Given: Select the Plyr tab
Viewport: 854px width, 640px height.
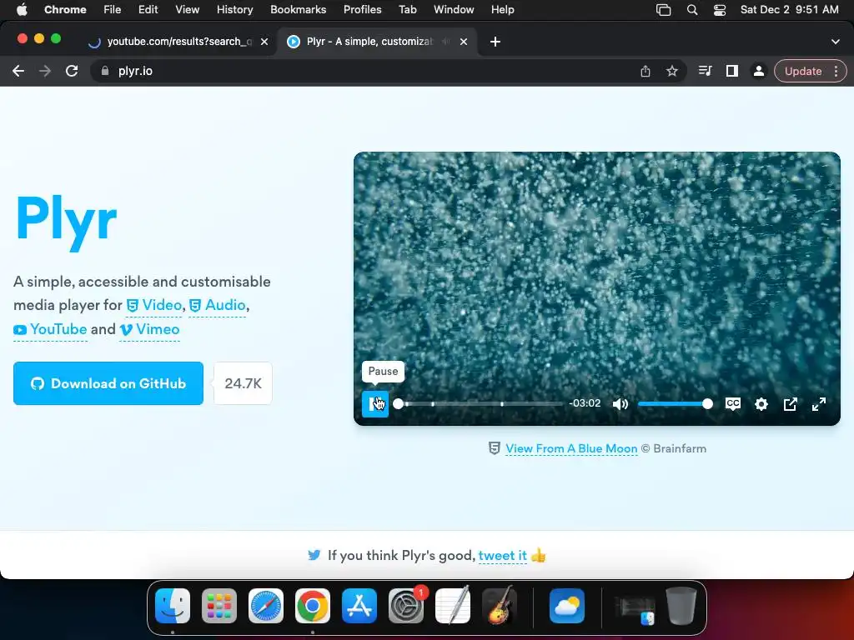Looking at the screenshot, I should 370,42.
